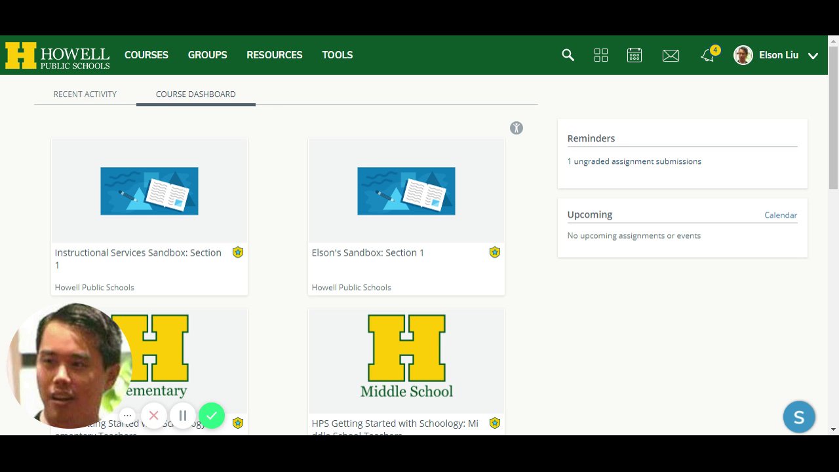Open the messages envelope icon
Viewport: 839px width, 472px height.
click(x=671, y=56)
